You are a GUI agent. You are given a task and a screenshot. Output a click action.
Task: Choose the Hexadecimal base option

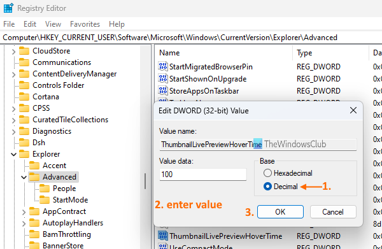288,173
